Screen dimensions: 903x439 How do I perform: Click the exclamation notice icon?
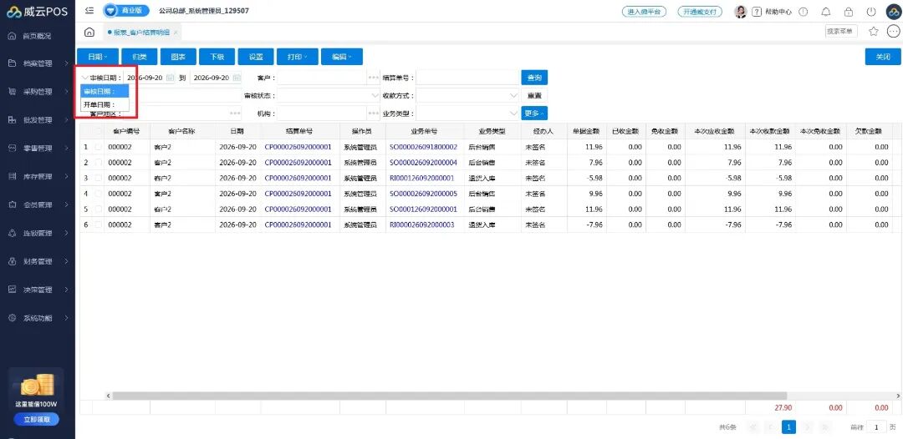point(804,12)
